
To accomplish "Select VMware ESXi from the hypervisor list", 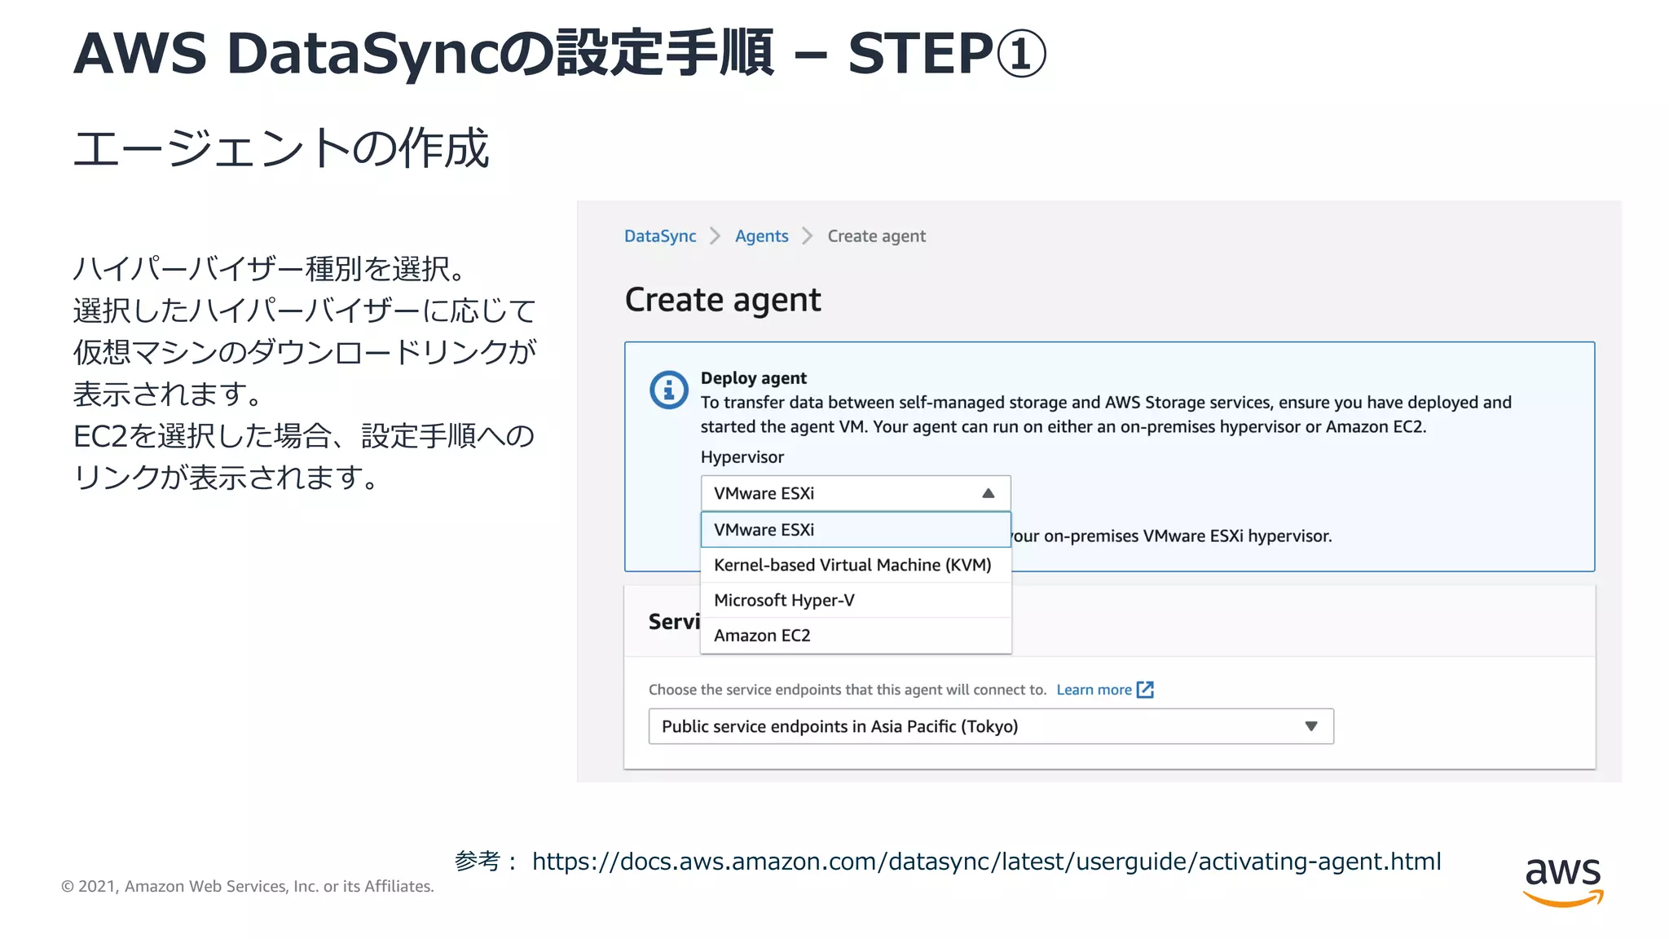I will tap(856, 530).
